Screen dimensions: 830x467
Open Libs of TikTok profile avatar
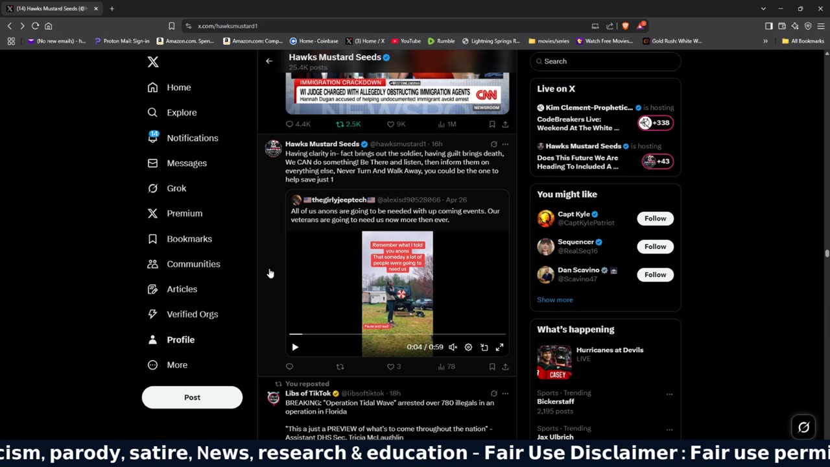[x=274, y=398]
